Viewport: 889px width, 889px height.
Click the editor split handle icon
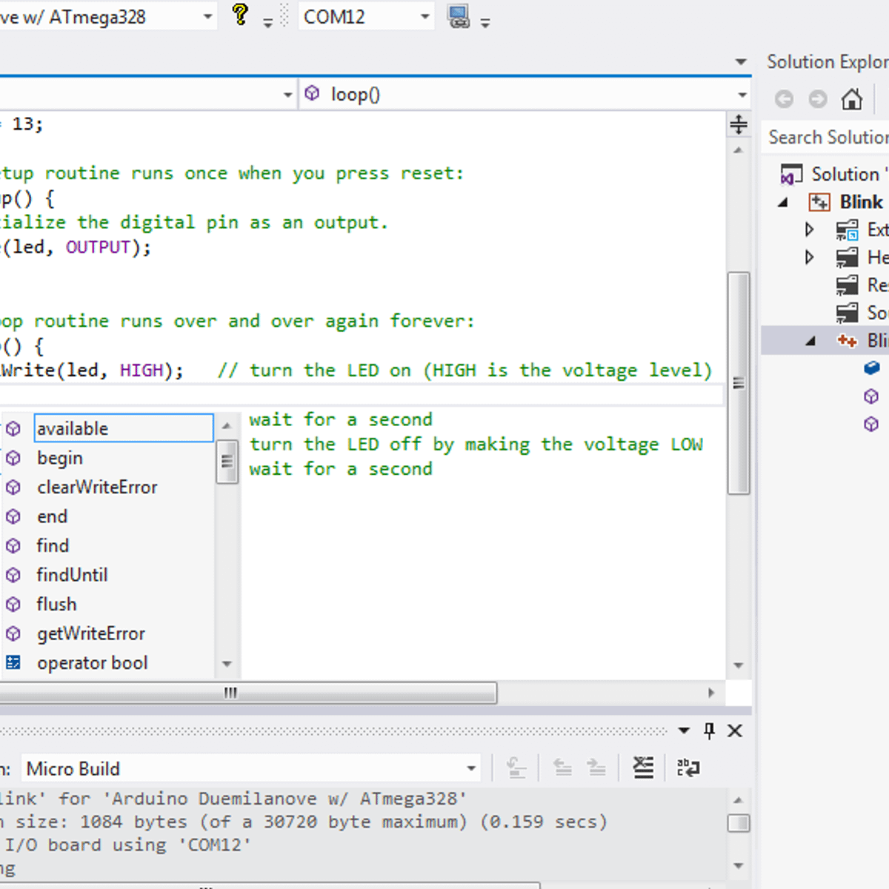tap(739, 124)
